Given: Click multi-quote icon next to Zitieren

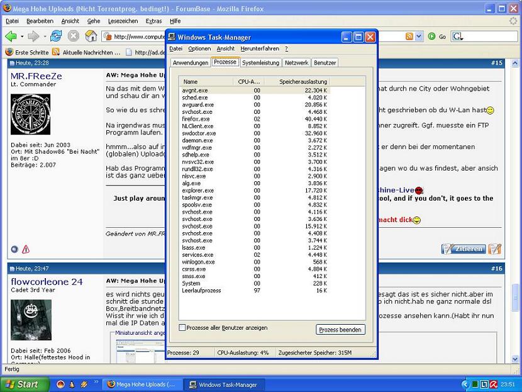Looking at the screenshot, I should pyautogui.click(x=495, y=249).
